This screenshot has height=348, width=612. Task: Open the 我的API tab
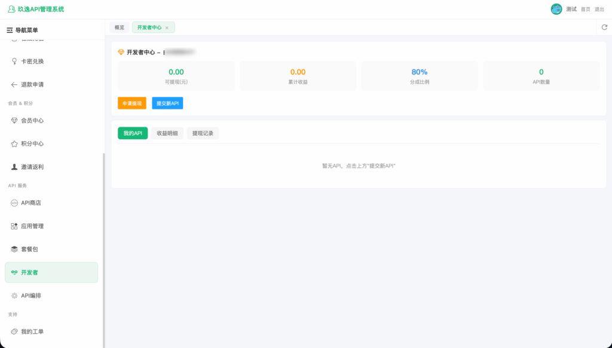[133, 133]
